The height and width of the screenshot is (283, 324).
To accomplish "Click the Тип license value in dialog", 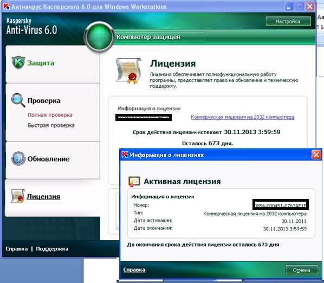I will pos(255,214).
